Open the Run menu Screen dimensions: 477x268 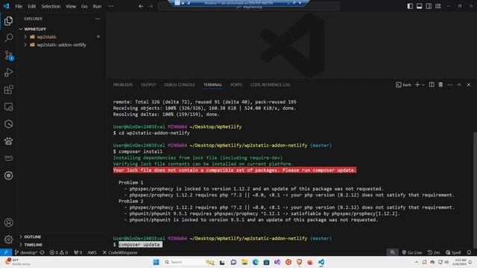point(97,6)
